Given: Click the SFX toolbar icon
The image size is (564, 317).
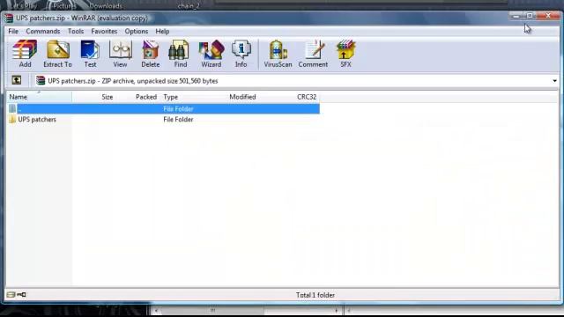Looking at the screenshot, I should (345, 54).
